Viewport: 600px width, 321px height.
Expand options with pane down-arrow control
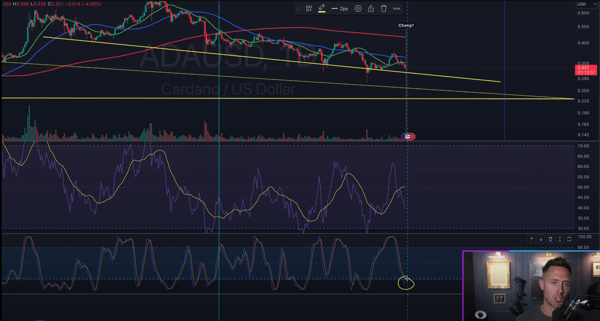coord(541,239)
